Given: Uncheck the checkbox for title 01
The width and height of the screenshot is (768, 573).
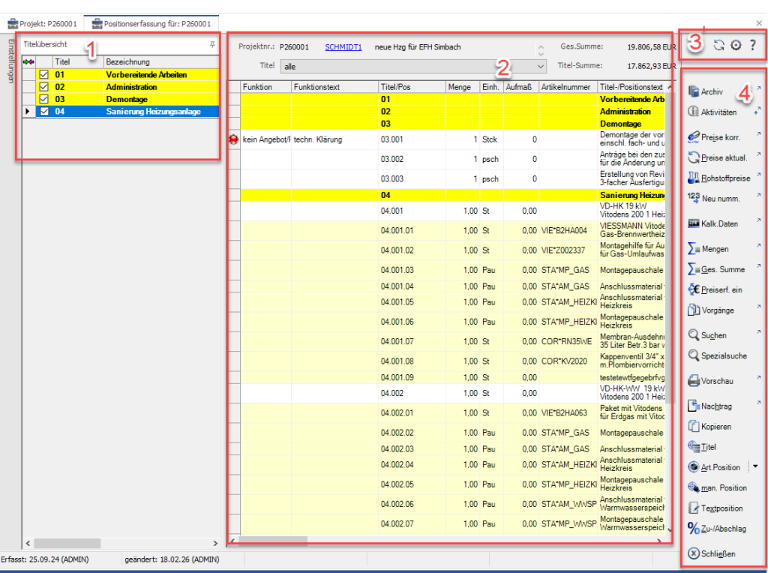Looking at the screenshot, I should [x=43, y=75].
